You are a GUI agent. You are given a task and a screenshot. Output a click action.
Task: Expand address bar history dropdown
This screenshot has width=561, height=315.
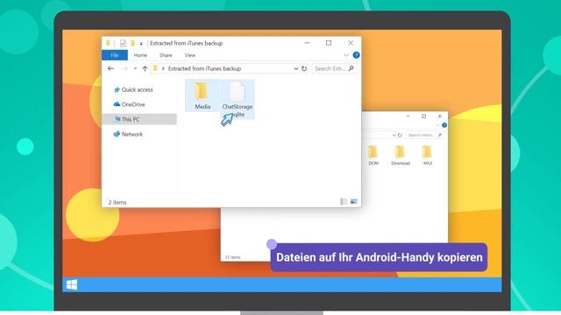[296, 68]
